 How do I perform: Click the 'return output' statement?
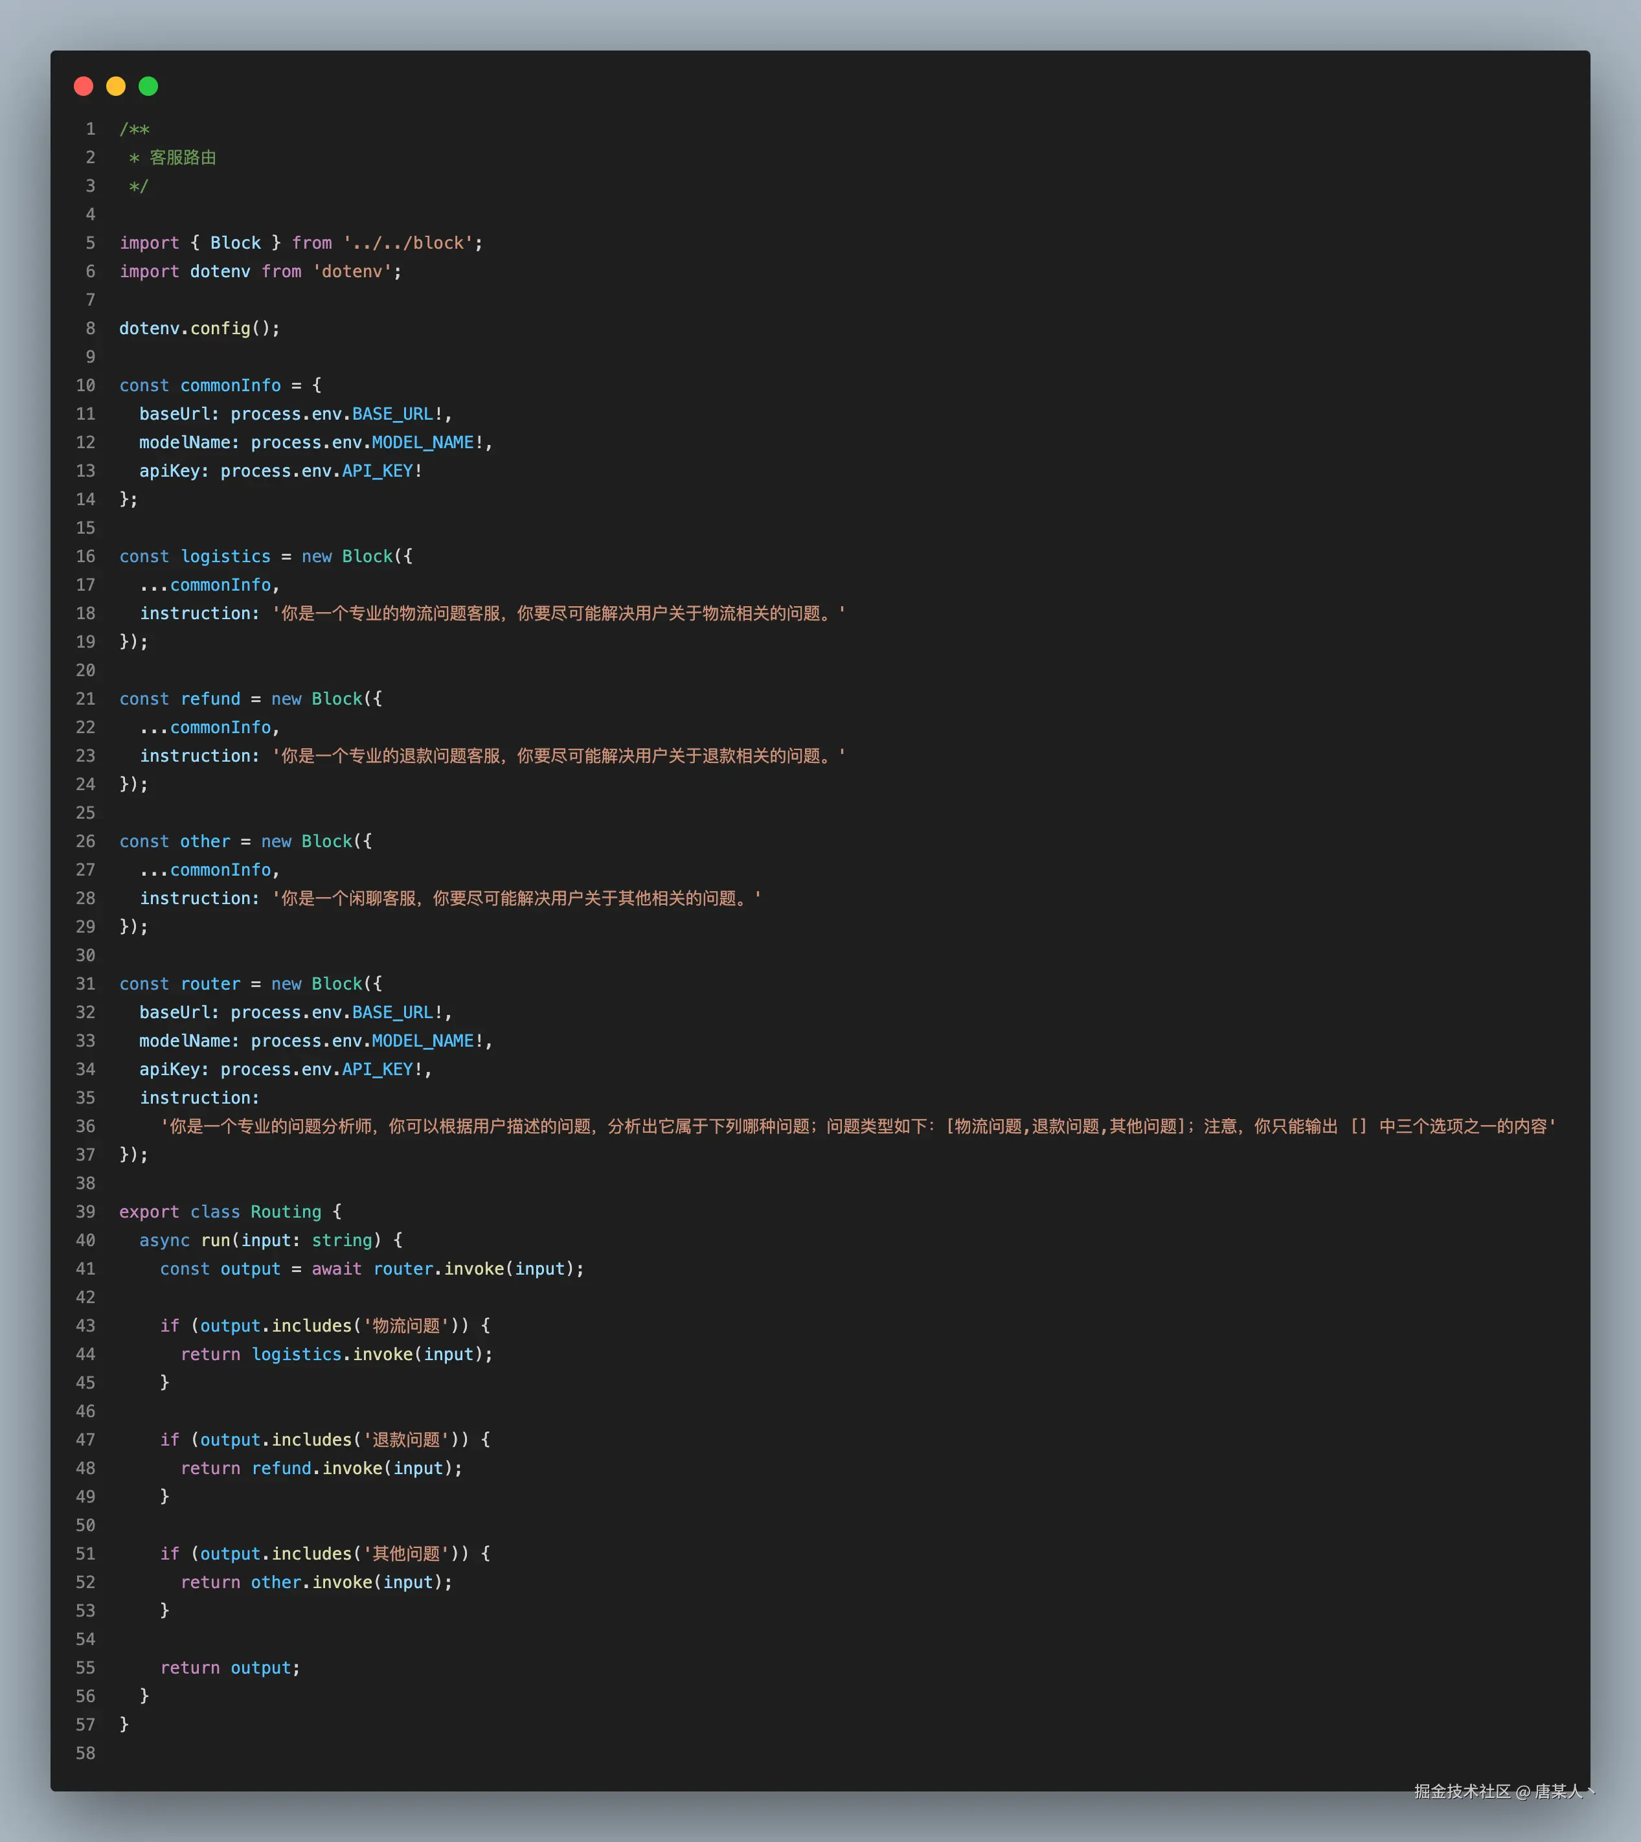(x=230, y=1668)
